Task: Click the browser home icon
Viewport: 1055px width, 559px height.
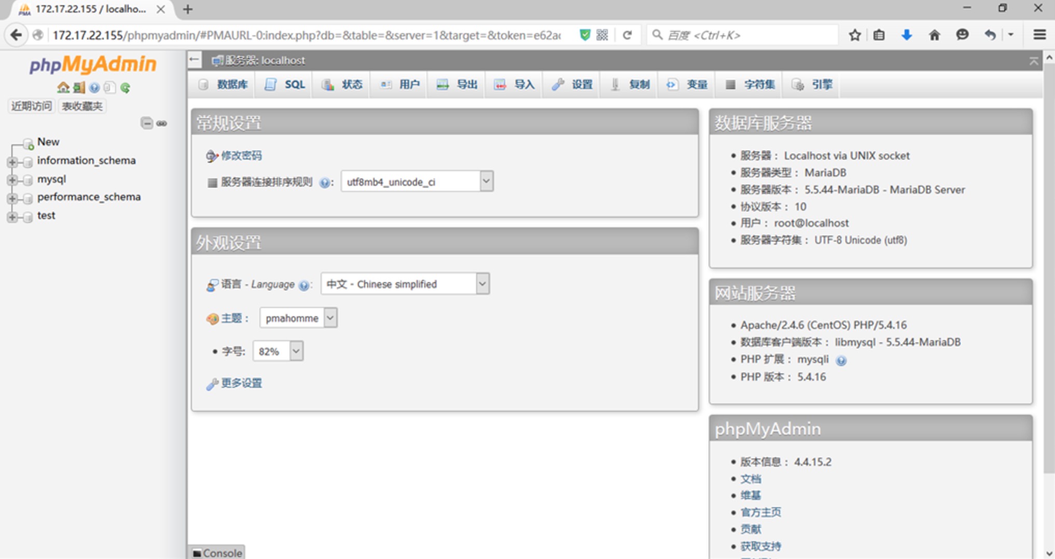Action: pos(935,35)
